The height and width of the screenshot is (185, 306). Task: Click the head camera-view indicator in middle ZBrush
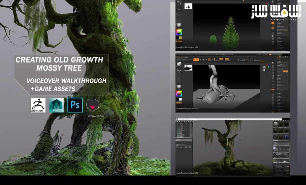click(x=264, y=69)
